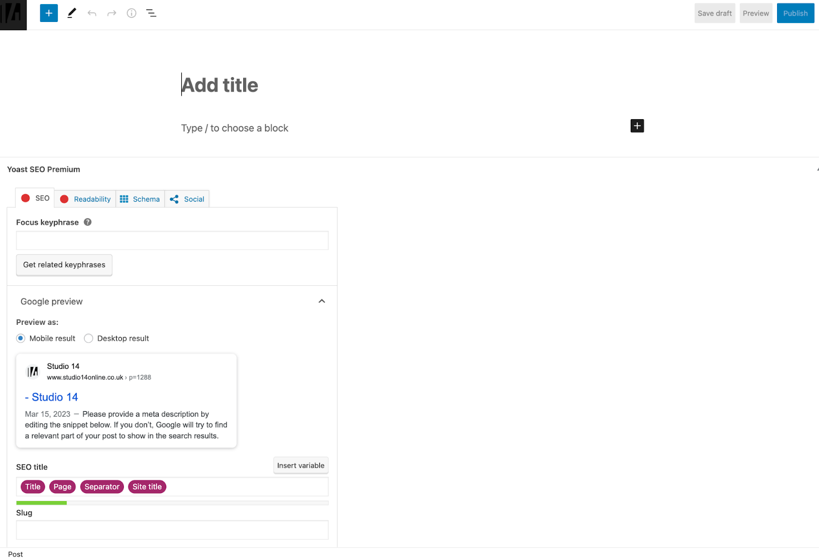The height and width of the screenshot is (559, 819).
Task: Click the Add title field
Action: tap(220, 85)
